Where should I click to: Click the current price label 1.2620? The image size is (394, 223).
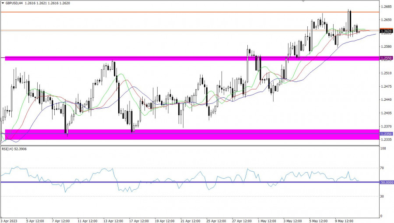(x=386, y=31)
